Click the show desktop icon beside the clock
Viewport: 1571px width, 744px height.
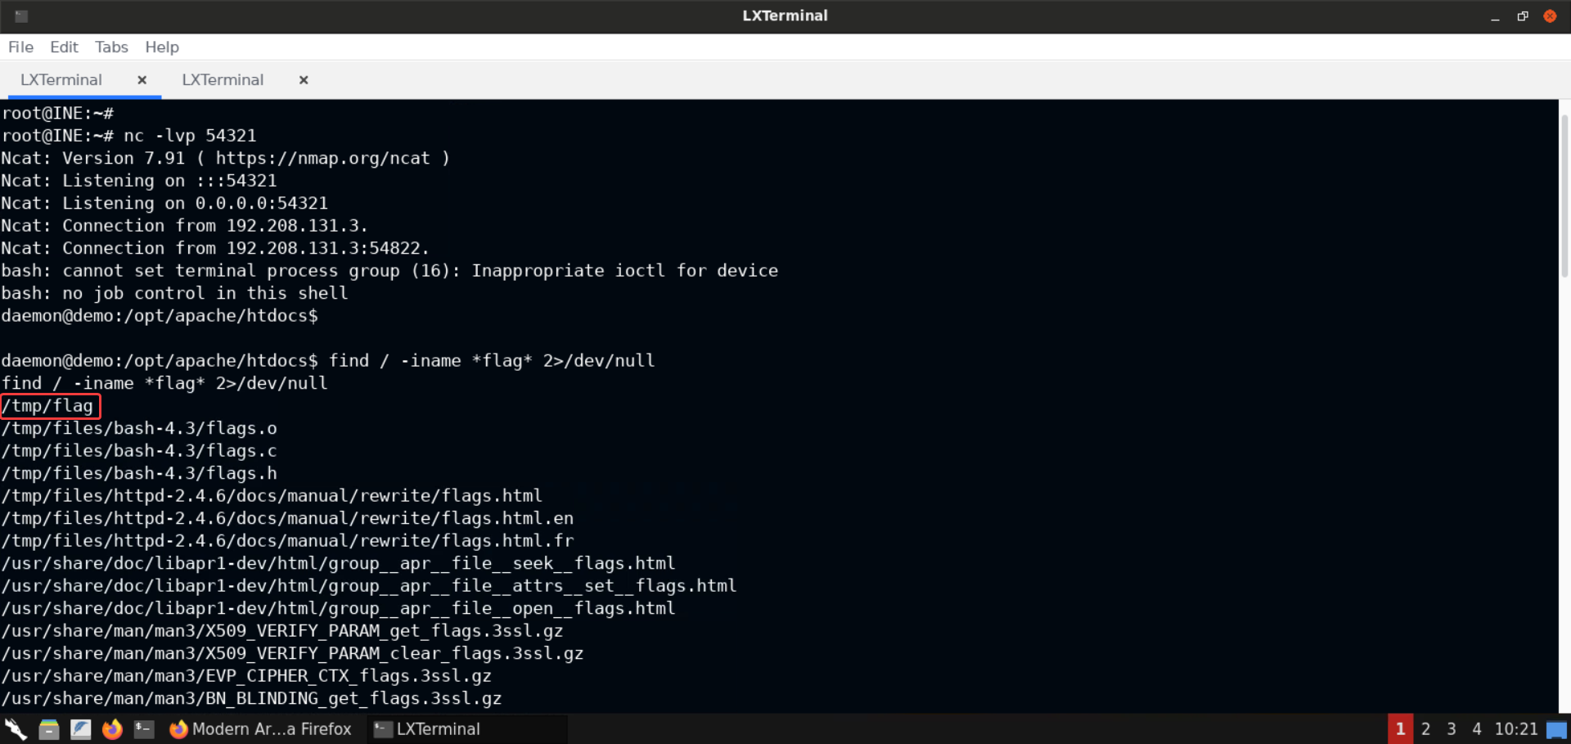[x=1556, y=729]
